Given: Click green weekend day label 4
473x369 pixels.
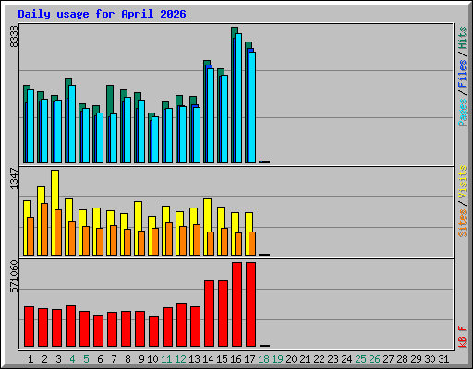Looking at the screenshot, I should tap(72, 359).
